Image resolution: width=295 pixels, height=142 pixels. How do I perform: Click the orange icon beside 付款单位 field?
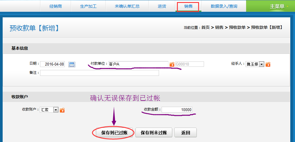[x=172, y=64]
